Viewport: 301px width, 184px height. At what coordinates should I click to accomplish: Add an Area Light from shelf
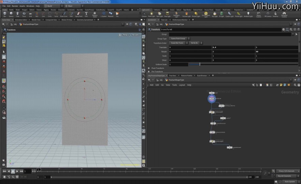(167, 14)
